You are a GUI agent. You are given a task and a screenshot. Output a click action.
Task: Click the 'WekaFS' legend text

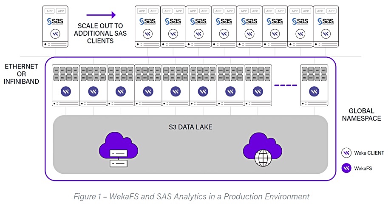[363, 168]
